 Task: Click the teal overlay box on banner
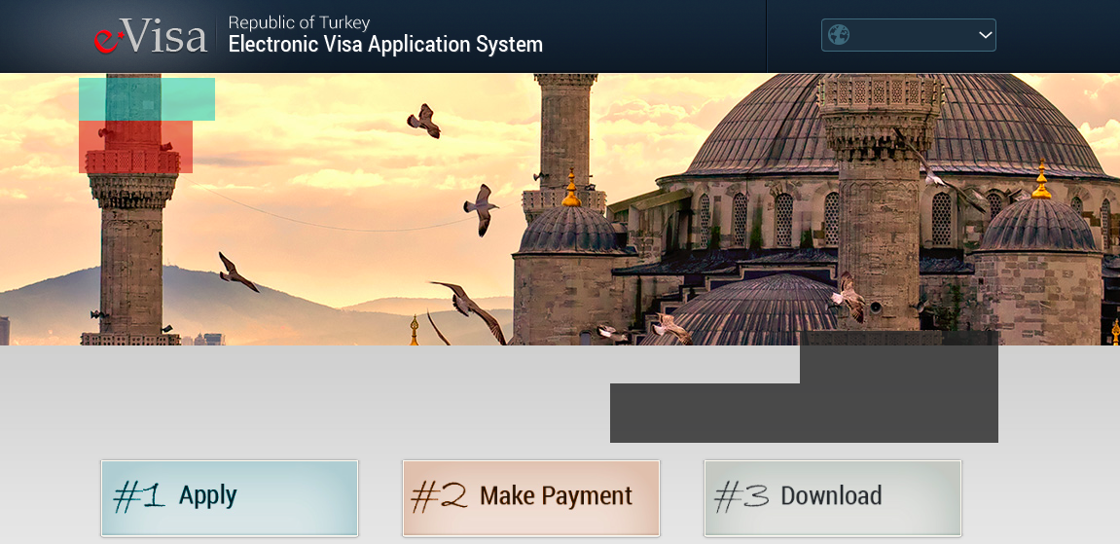pos(146,99)
